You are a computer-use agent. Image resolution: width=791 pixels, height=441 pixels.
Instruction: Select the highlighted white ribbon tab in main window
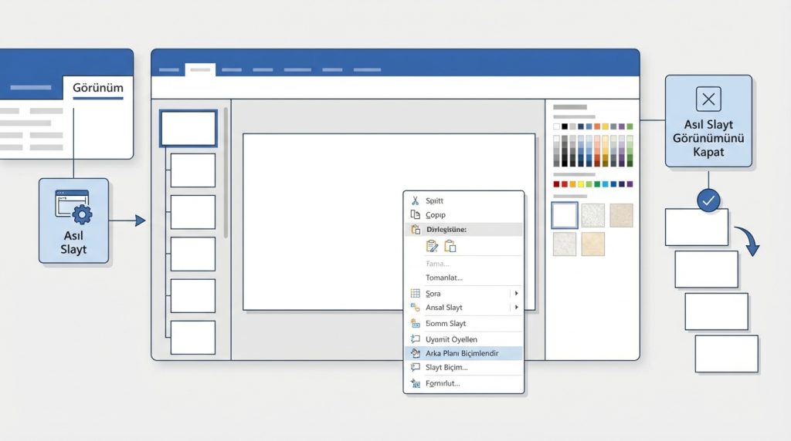coord(200,69)
